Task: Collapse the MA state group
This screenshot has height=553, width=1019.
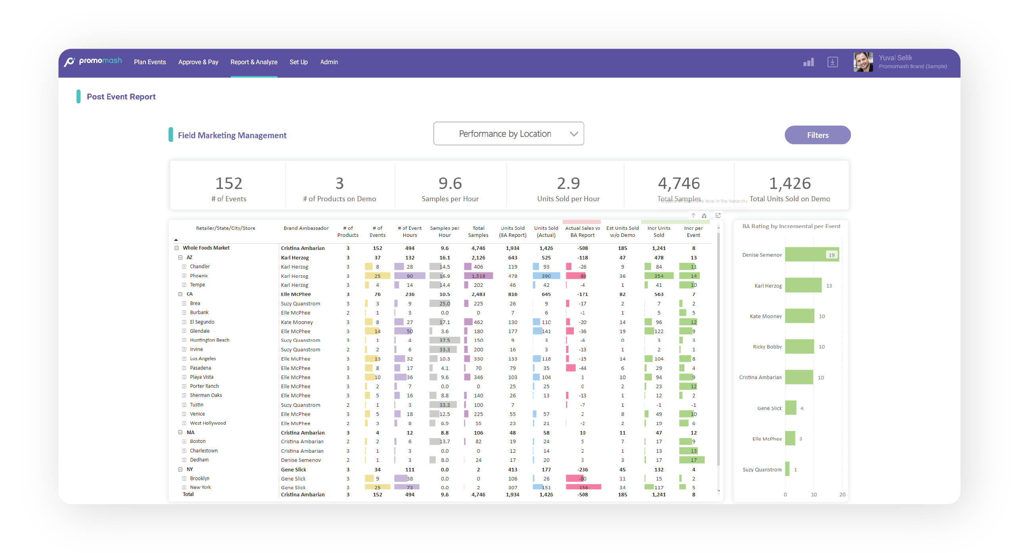Action: tap(180, 433)
